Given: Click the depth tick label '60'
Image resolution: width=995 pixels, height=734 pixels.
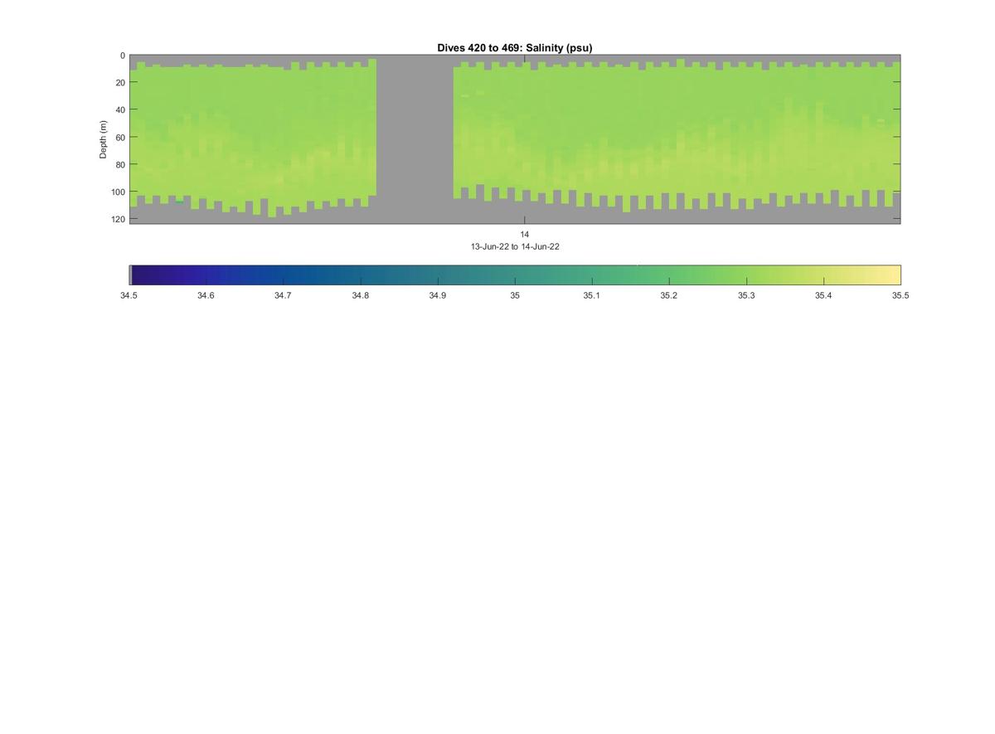Looking at the screenshot, I should 120,138.
